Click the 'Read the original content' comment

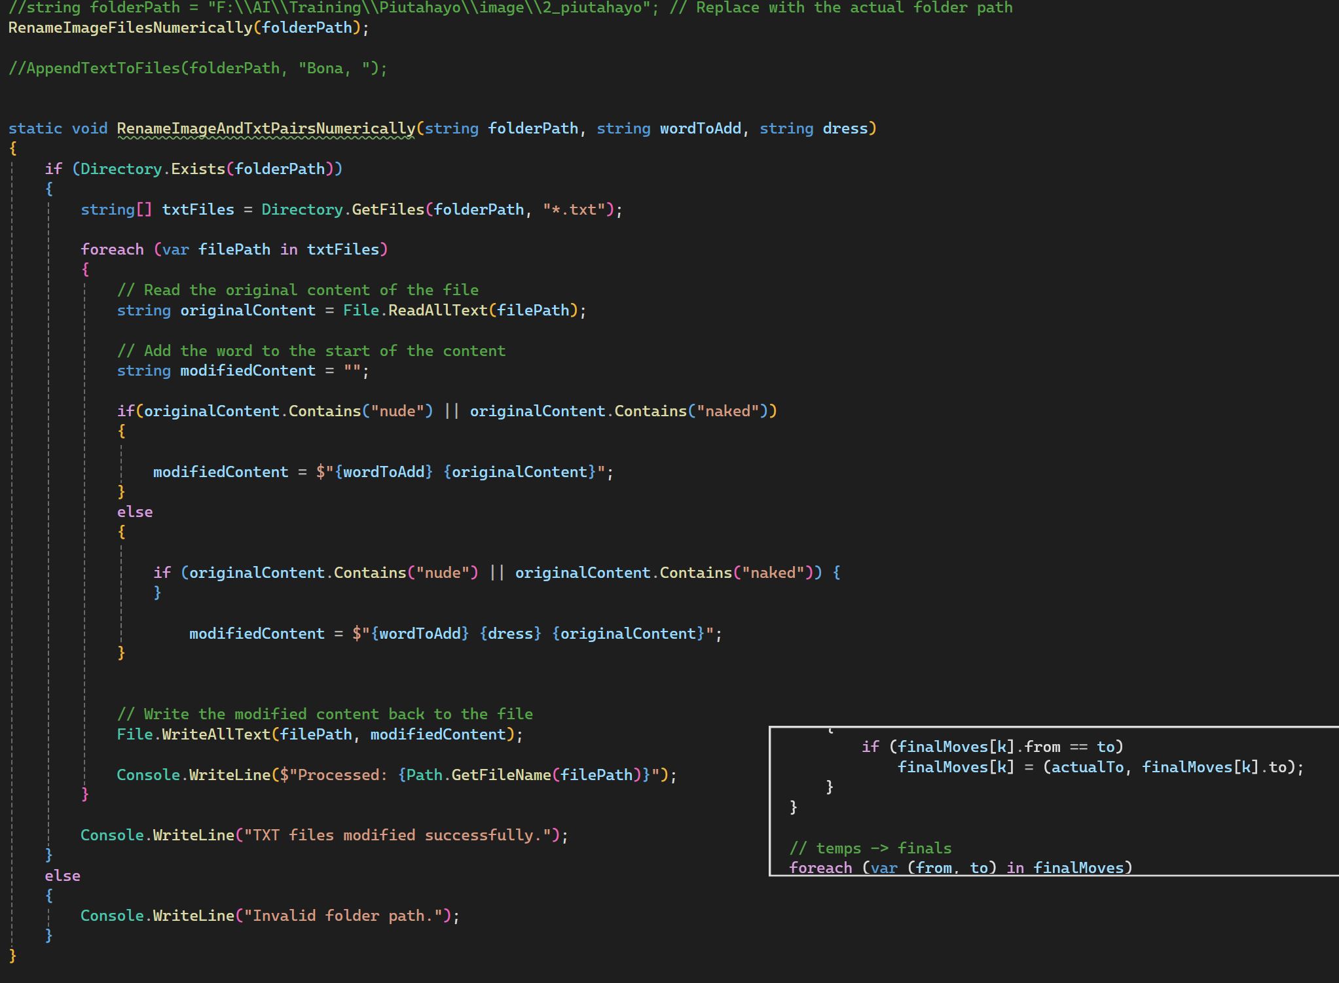tap(298, 290)
